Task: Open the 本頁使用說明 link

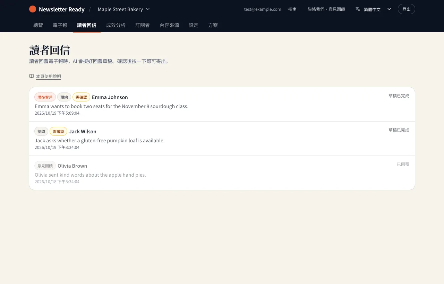Action: point(49,77)
